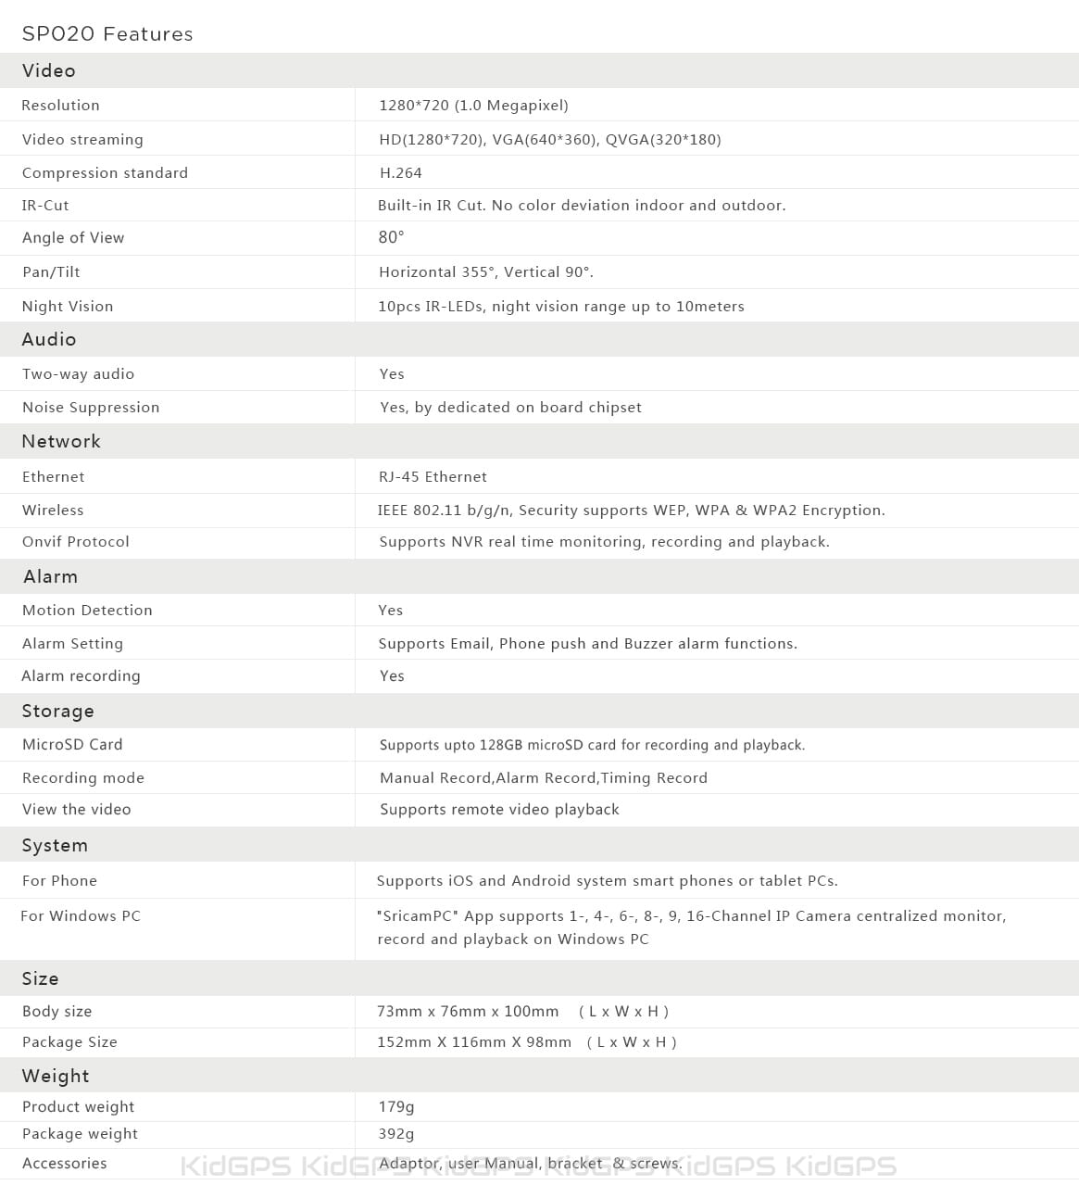Click the System section header
The width and height of the screenshot is (1079, 1185).
55,846
